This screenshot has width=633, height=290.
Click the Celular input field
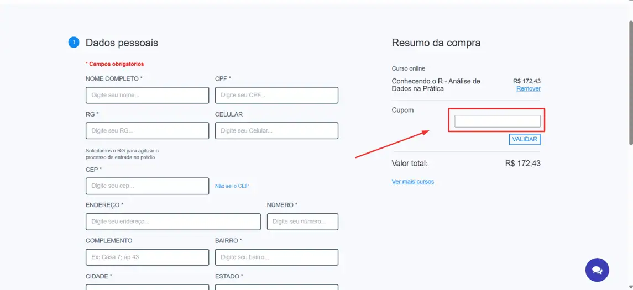[x=276, y=131]
